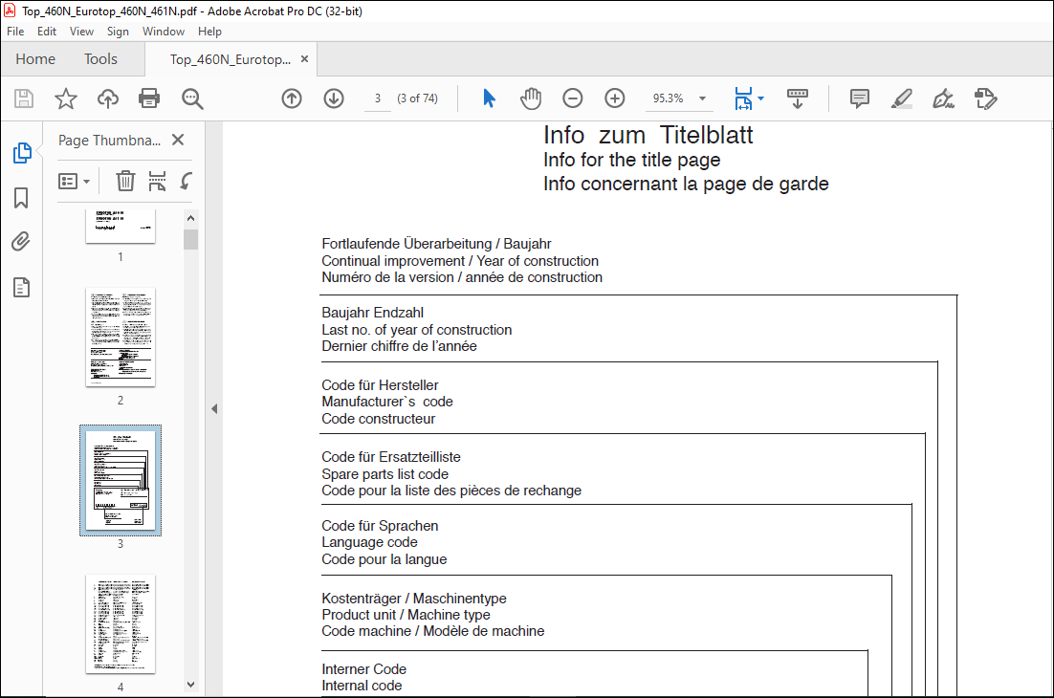Collapse navigation pane with left arrow

point(214,408)
